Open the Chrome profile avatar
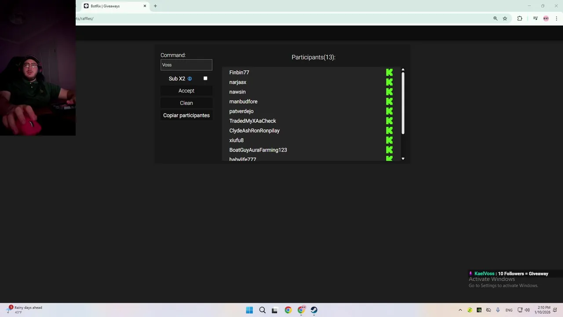This screenshot has height=317, width=563. [x=546, y=18]
